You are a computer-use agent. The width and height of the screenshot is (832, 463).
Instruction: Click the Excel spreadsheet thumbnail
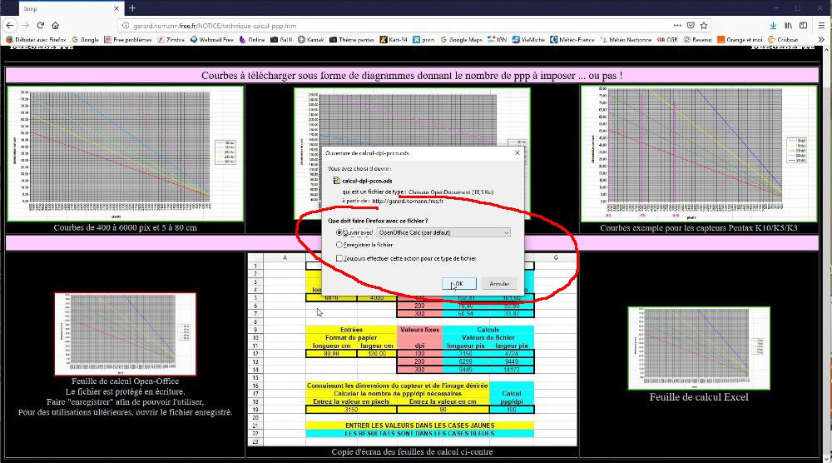699,348
